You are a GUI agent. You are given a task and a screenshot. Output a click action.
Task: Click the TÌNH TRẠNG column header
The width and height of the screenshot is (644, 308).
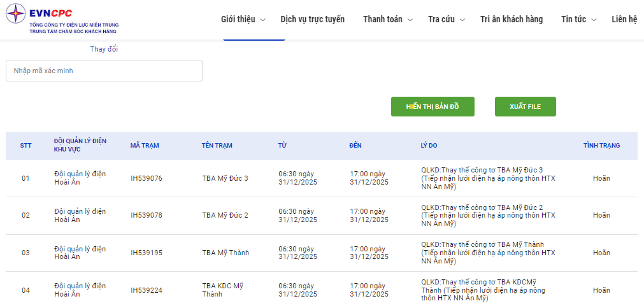click(601, 146)
